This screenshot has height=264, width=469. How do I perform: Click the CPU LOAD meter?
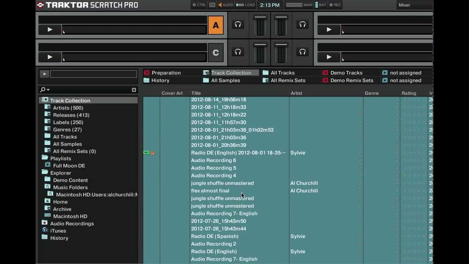[x=245, y=5]
